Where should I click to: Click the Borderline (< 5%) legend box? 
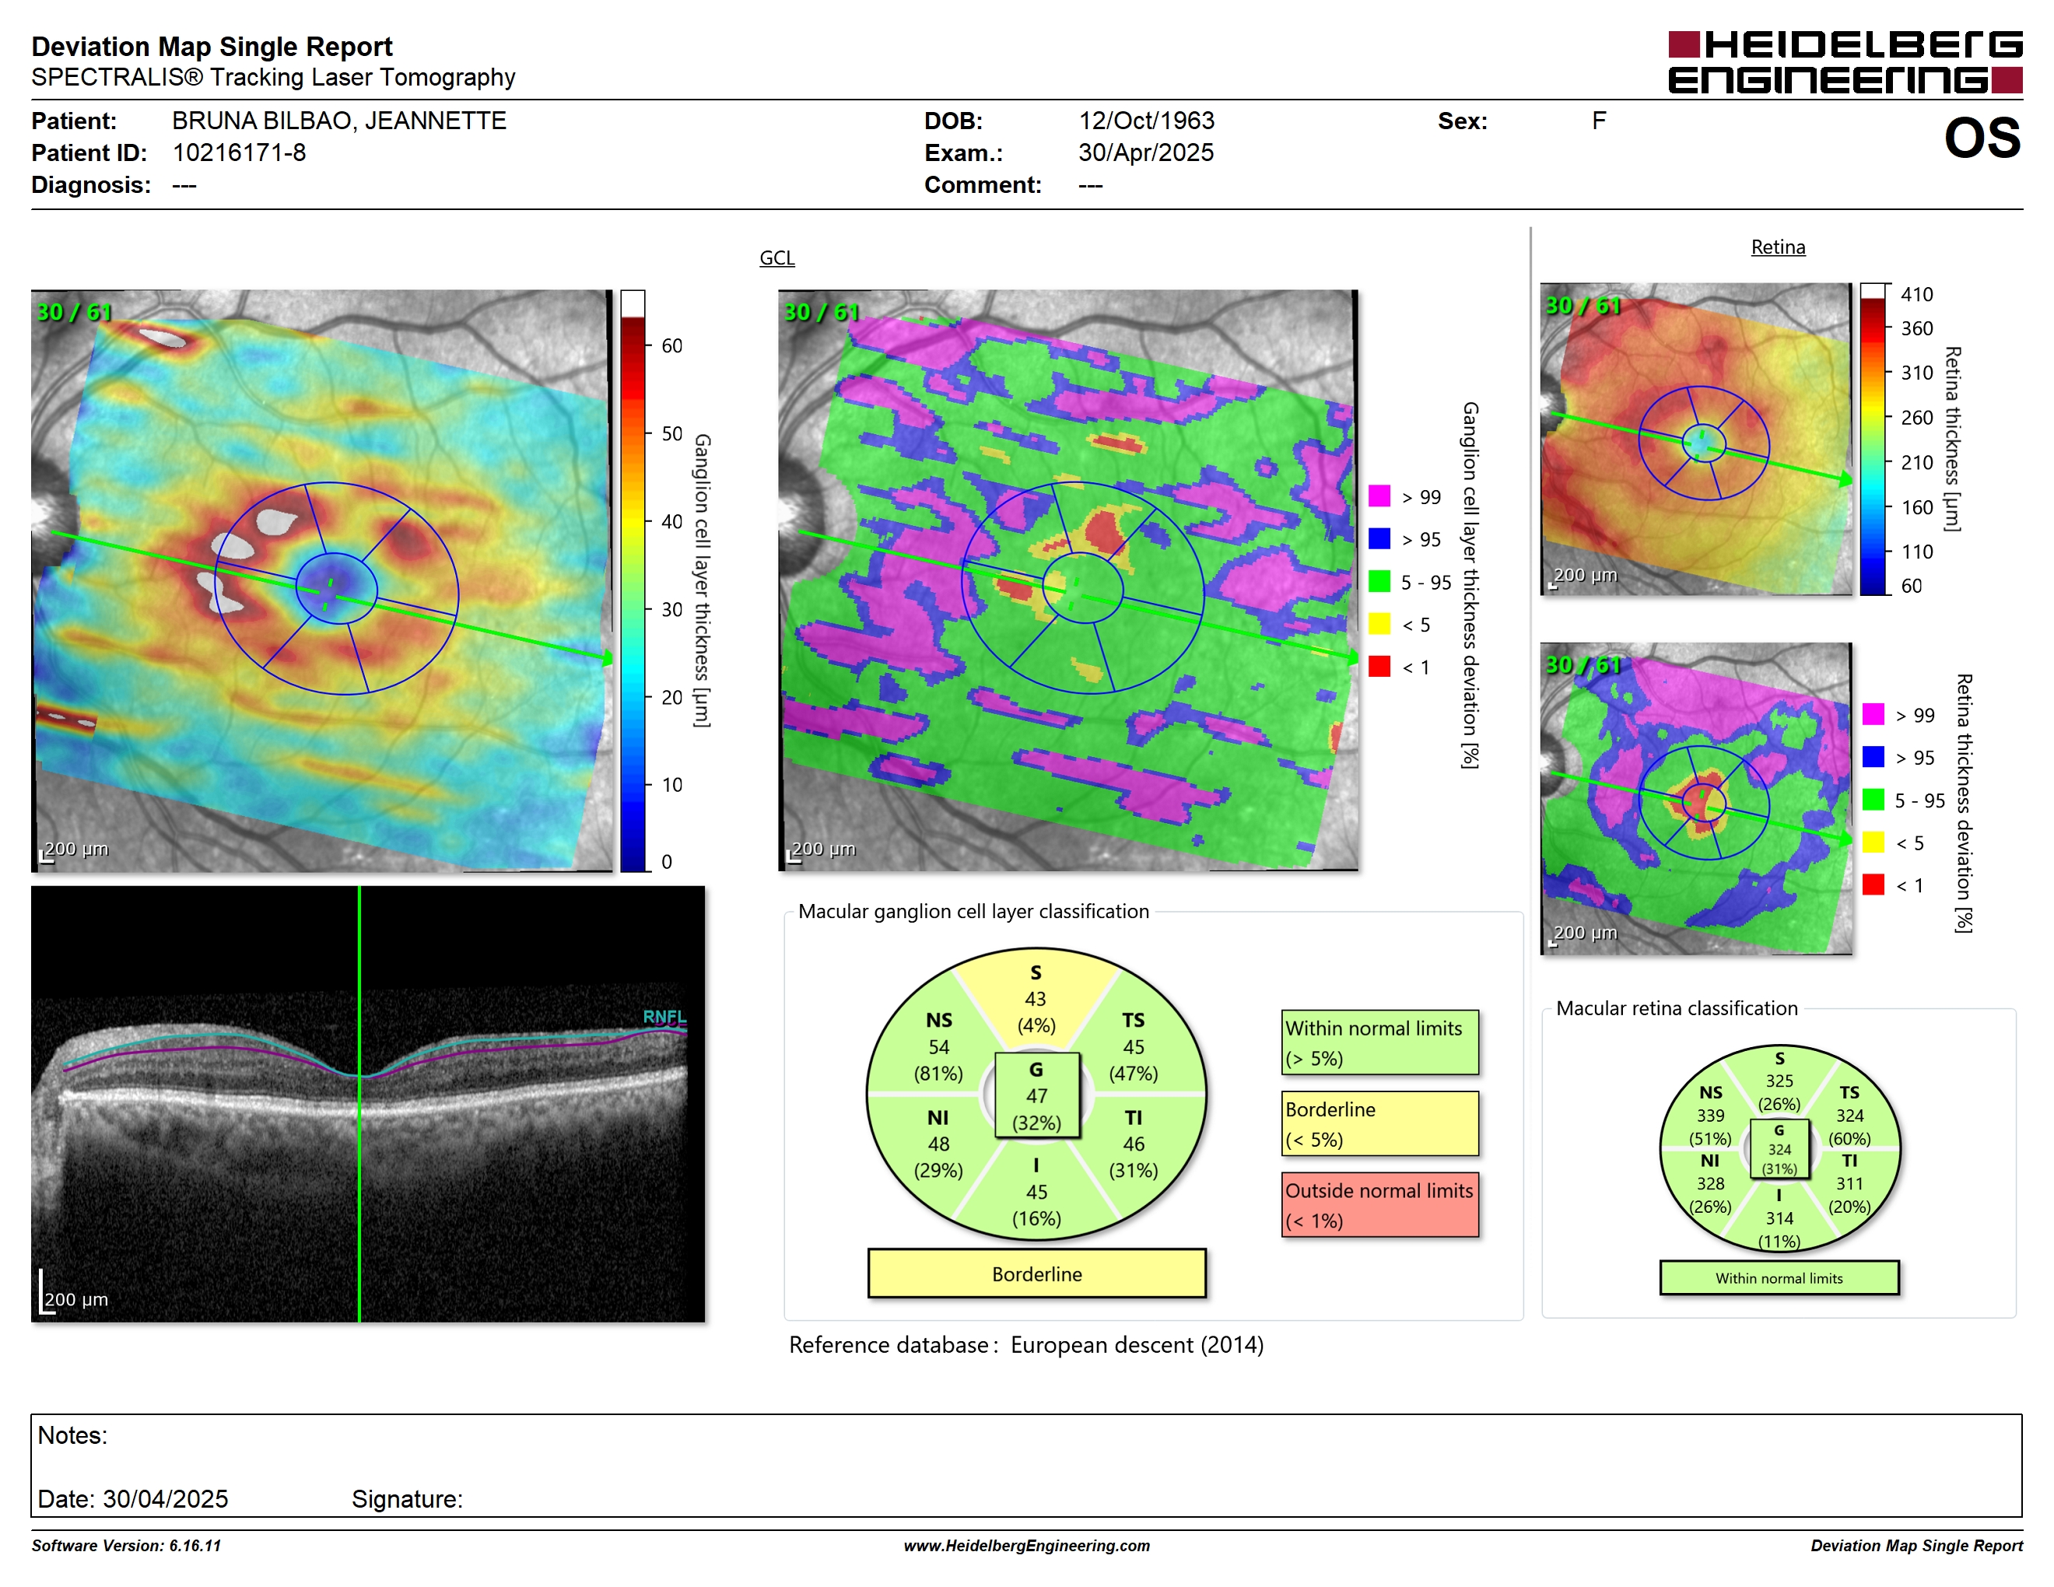[1379, 1123]
